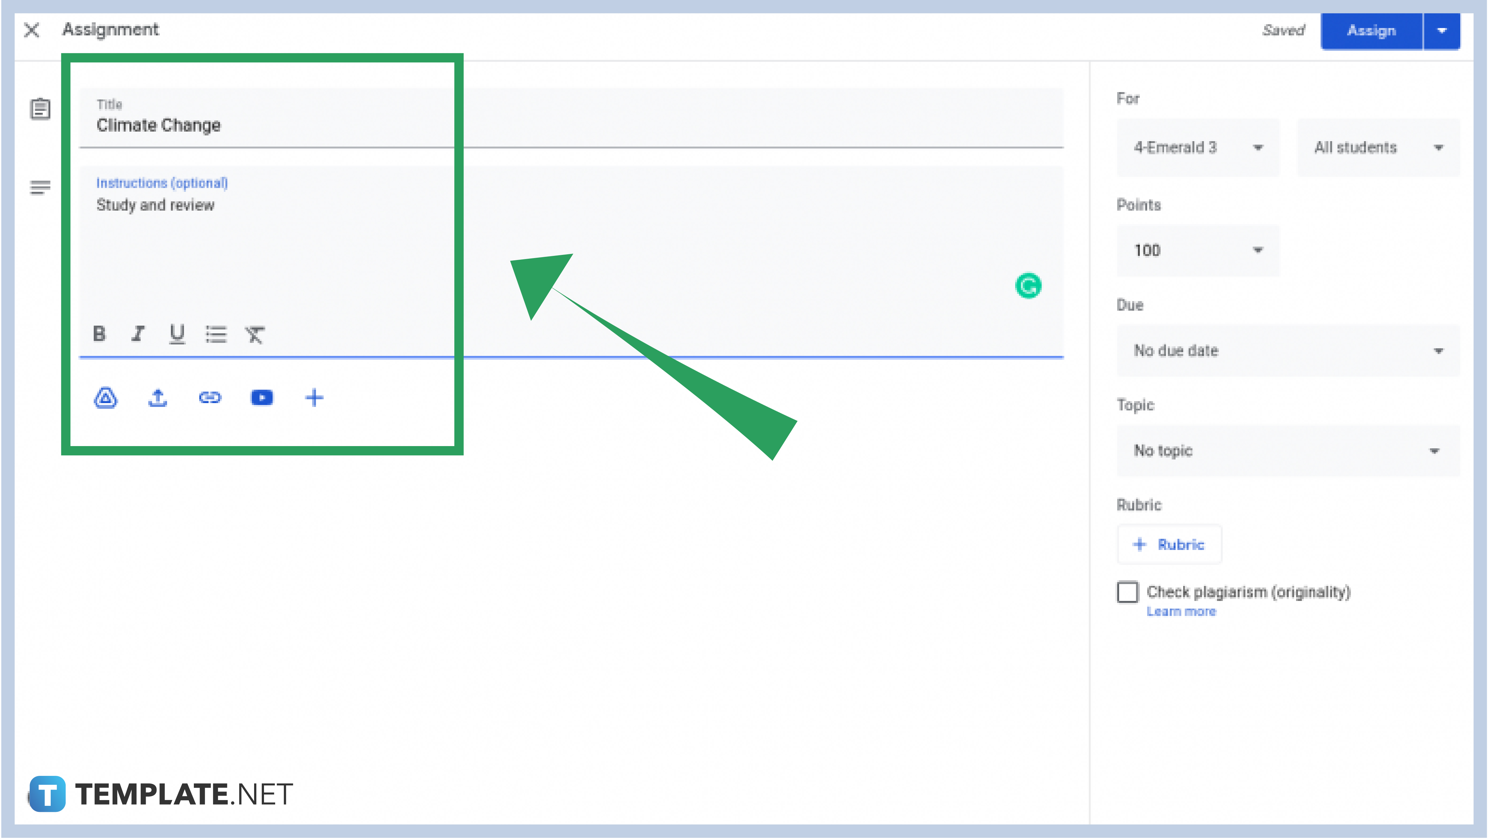
Task: Open the No due date selector
Action: (1287, 350)
